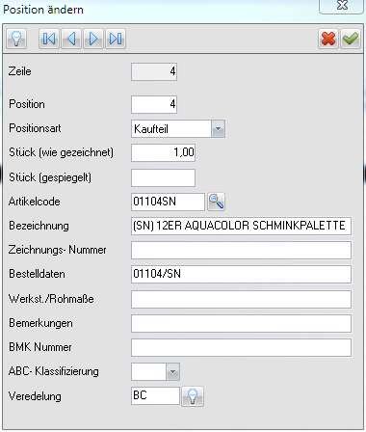Jump to the last record
The height and width of the screenshot is (432, 366).
pyautogui.click(x=116, y=39)
